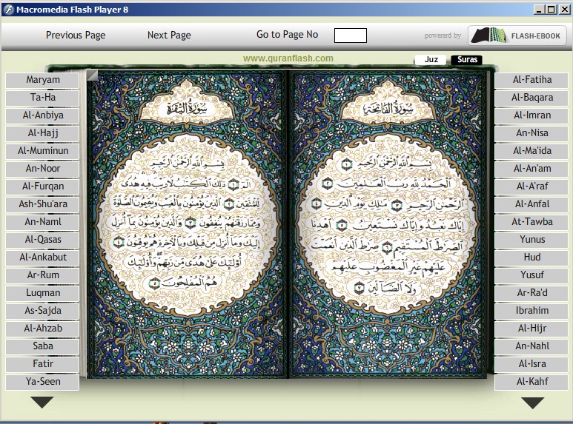573x424 pixels.
Task: Maximize the Flash Player window
Action: (552, 10)
